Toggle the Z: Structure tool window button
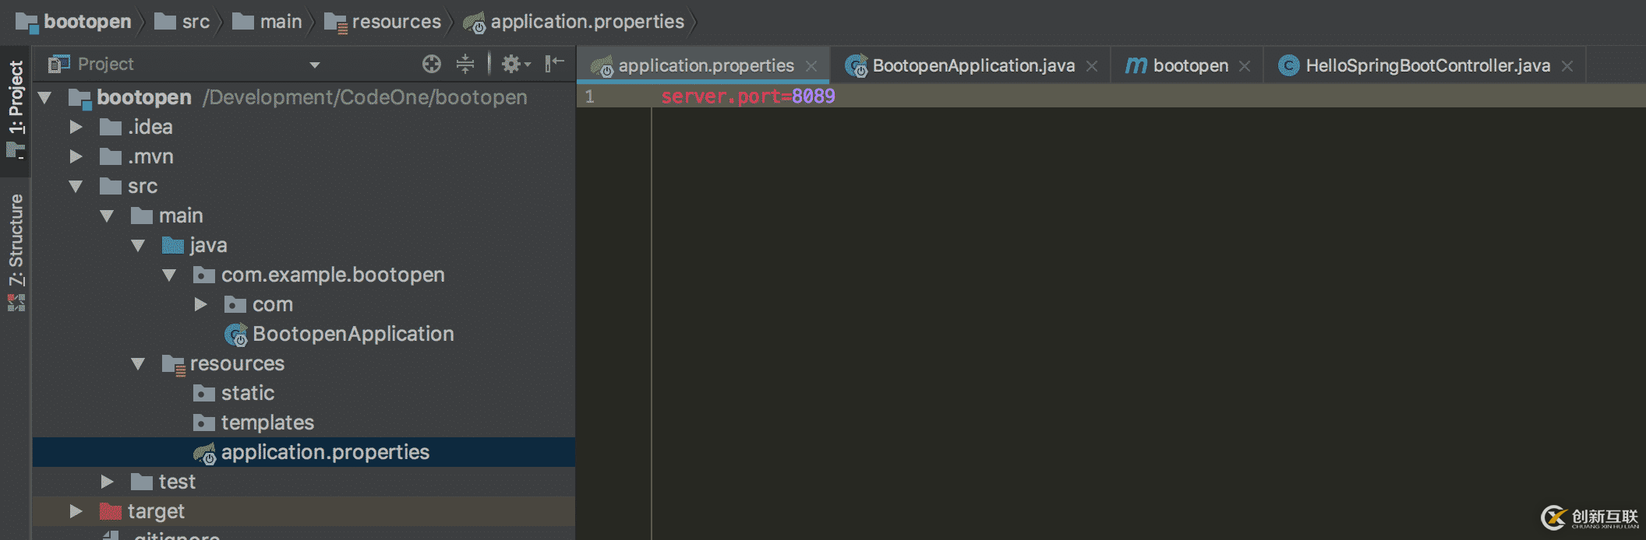This screenshot has height=540, width=1646. point(16,252)
